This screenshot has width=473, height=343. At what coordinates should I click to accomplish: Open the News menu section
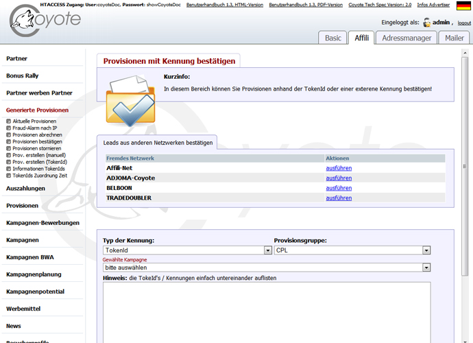[x=14, y=326]
